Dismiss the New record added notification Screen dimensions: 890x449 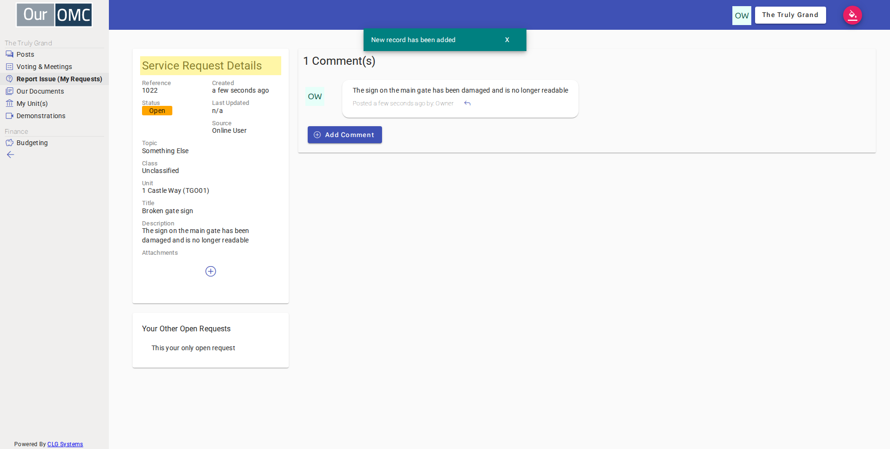click(x=507, y=40)
